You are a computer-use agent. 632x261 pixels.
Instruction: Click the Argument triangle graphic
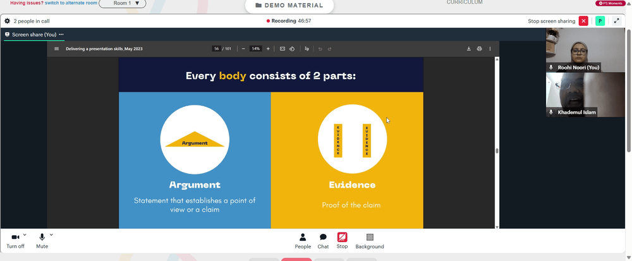(x=195, y=140)
